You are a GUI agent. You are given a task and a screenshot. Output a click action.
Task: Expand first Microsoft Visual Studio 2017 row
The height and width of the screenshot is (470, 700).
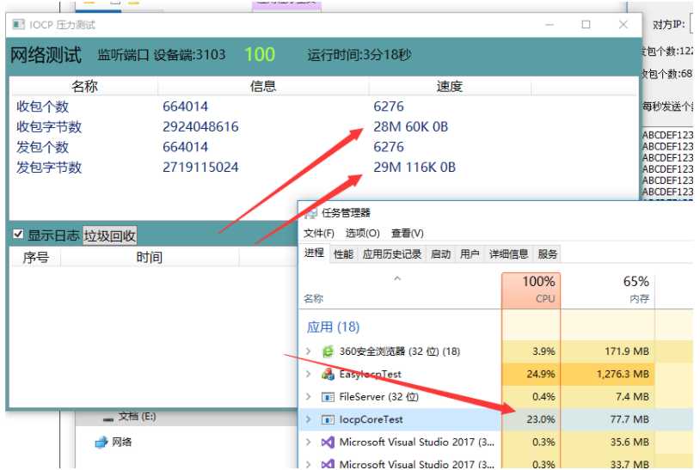click(x=309, y=442)
